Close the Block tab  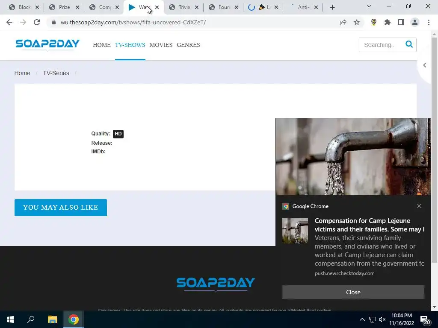(38, 8)
